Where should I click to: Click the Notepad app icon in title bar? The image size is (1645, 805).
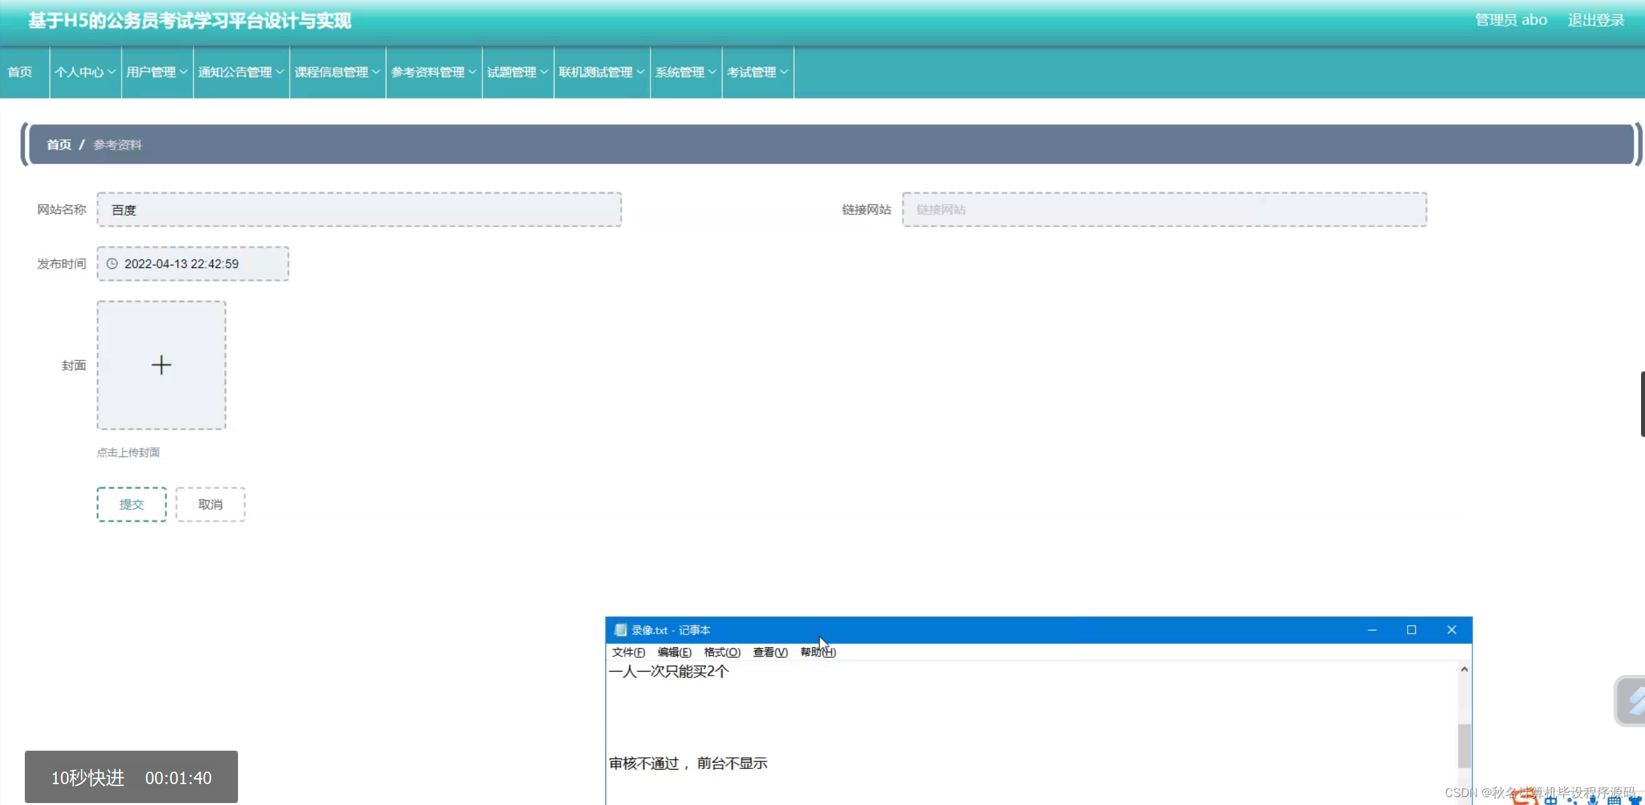coord(620,630)
